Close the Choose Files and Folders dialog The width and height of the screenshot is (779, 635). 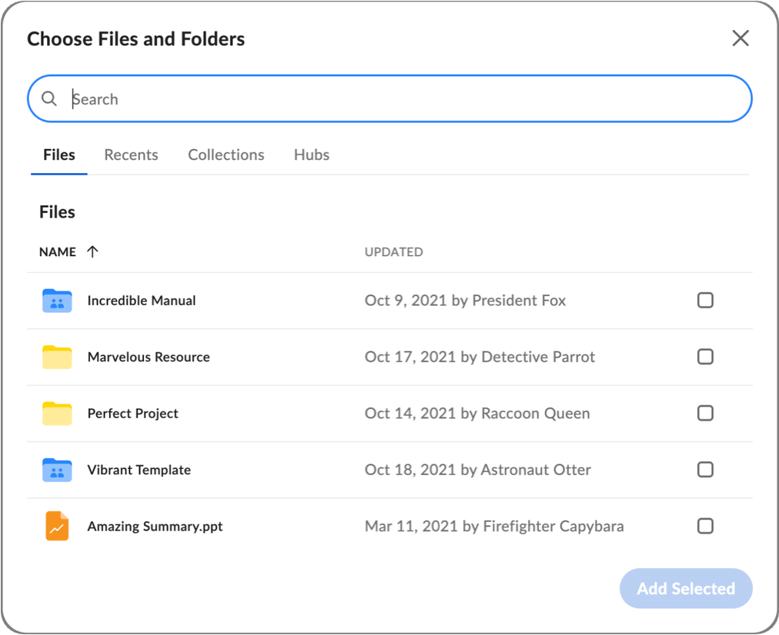pos(741,38)
